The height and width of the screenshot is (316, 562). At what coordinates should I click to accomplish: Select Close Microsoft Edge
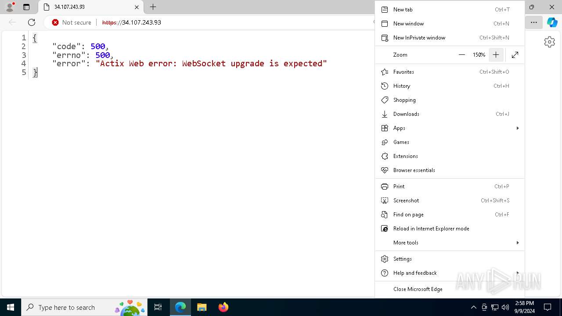[450, 289]
